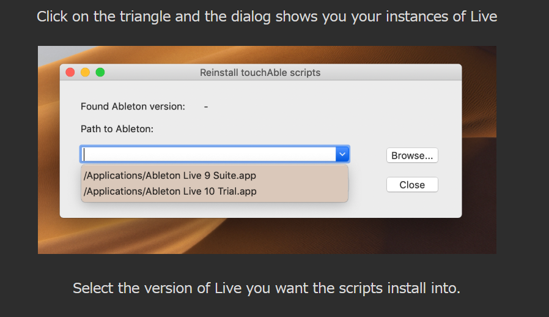
Task: Click the green zoom window button
Action: pyautogui.click(x=100, y=72)
